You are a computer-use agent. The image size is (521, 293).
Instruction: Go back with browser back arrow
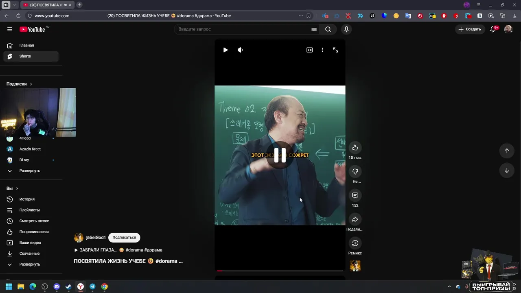[6, 16]
